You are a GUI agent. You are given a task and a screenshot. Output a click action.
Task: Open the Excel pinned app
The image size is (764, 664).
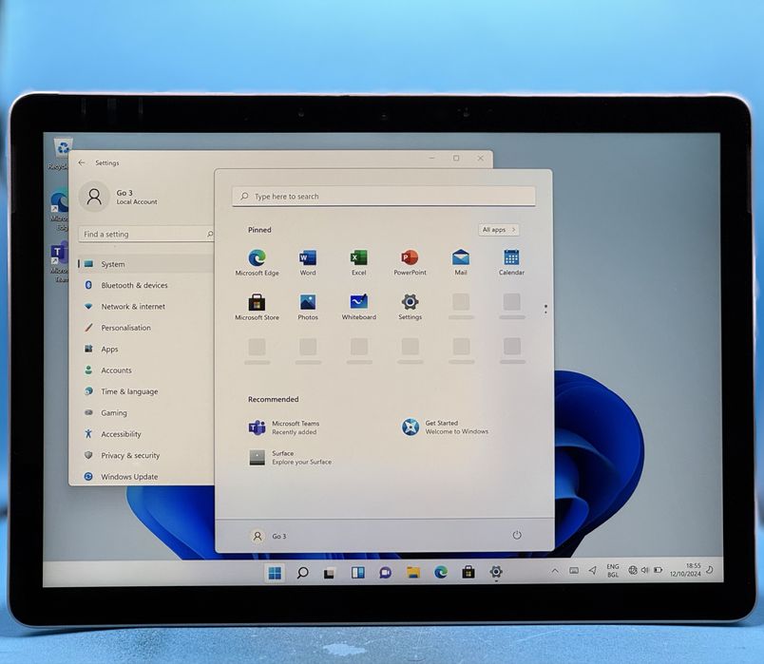pyautogui.click(x=358, y=262)
